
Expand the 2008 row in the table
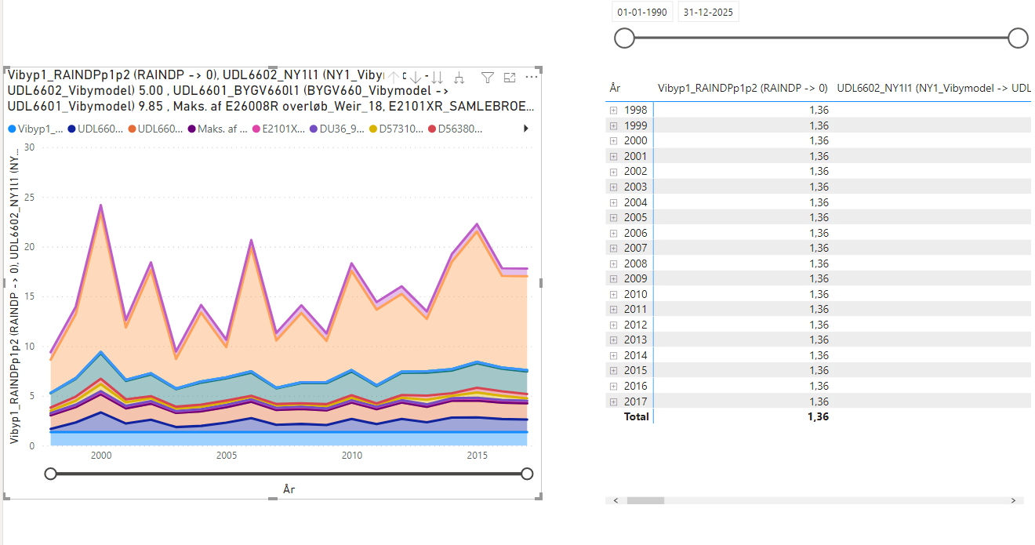pos(613,263)
